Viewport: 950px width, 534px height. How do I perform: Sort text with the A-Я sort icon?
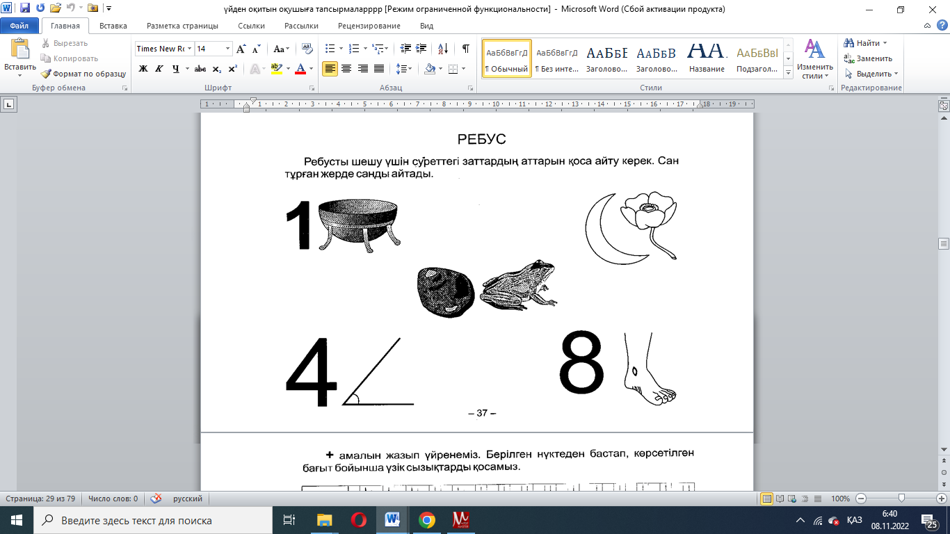coord(443,49)
